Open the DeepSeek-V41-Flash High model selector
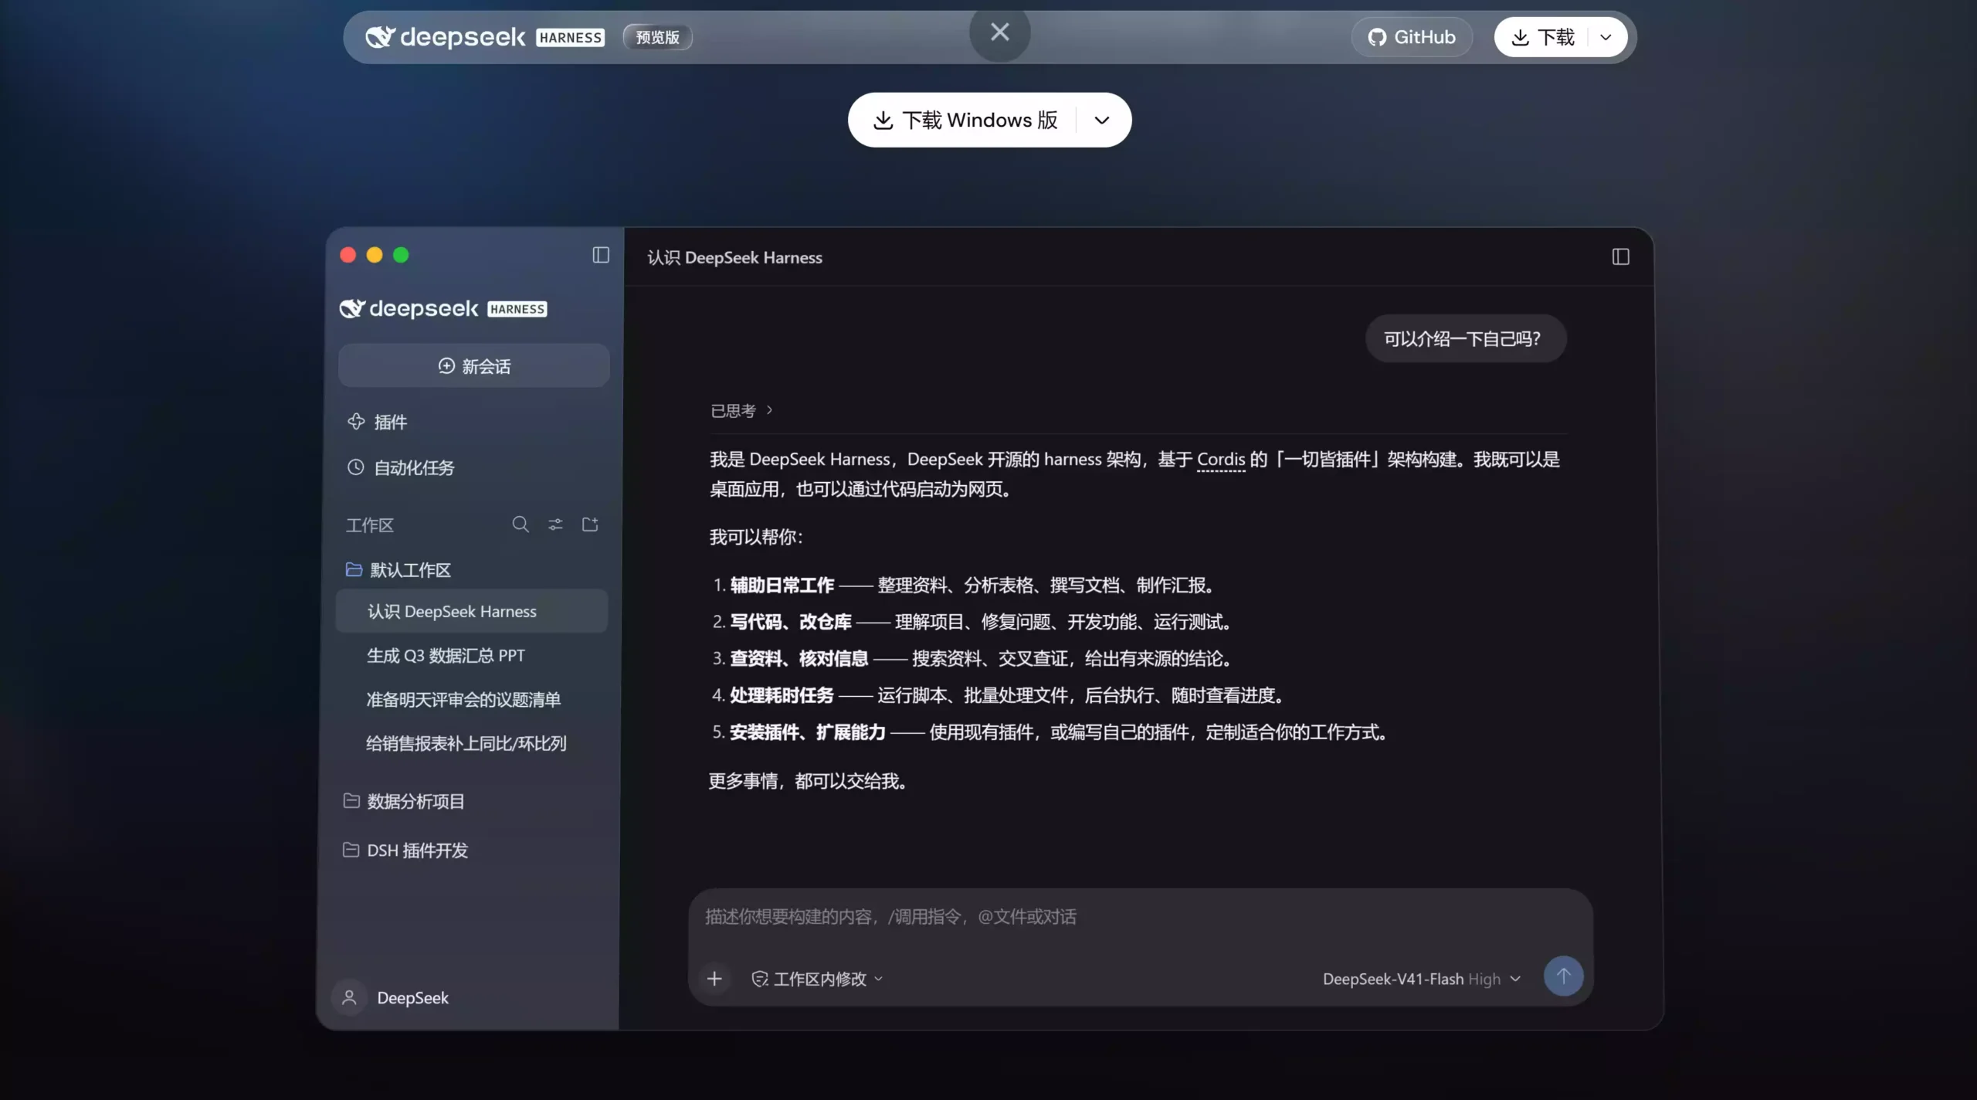Screen dimensions: 1977x1100 1422,979
